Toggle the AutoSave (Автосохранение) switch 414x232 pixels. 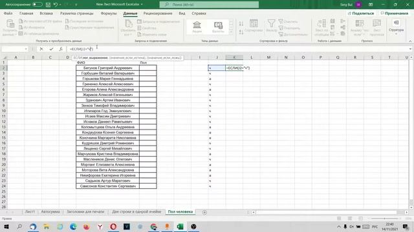(38, 5)
